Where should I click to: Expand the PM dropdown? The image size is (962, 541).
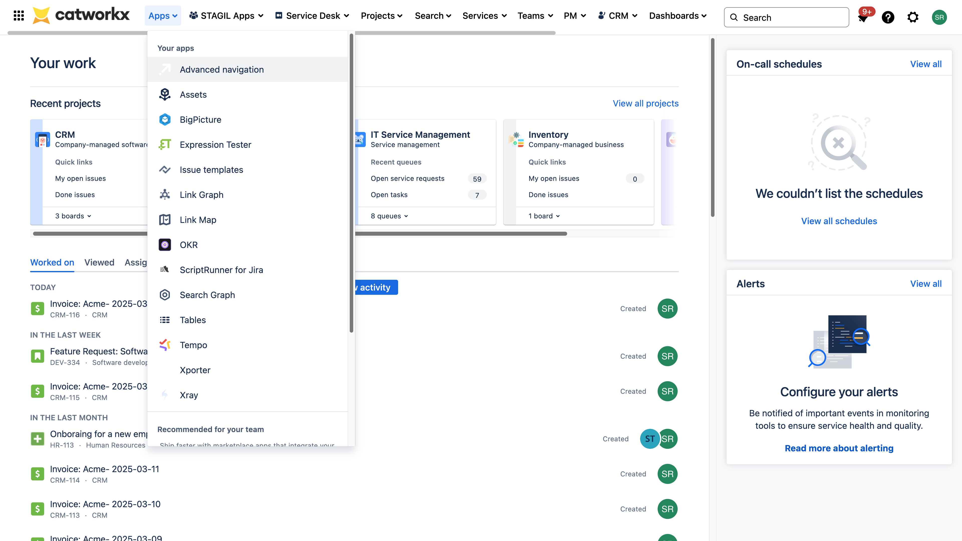pyautogui.click(x=575, y=16)
